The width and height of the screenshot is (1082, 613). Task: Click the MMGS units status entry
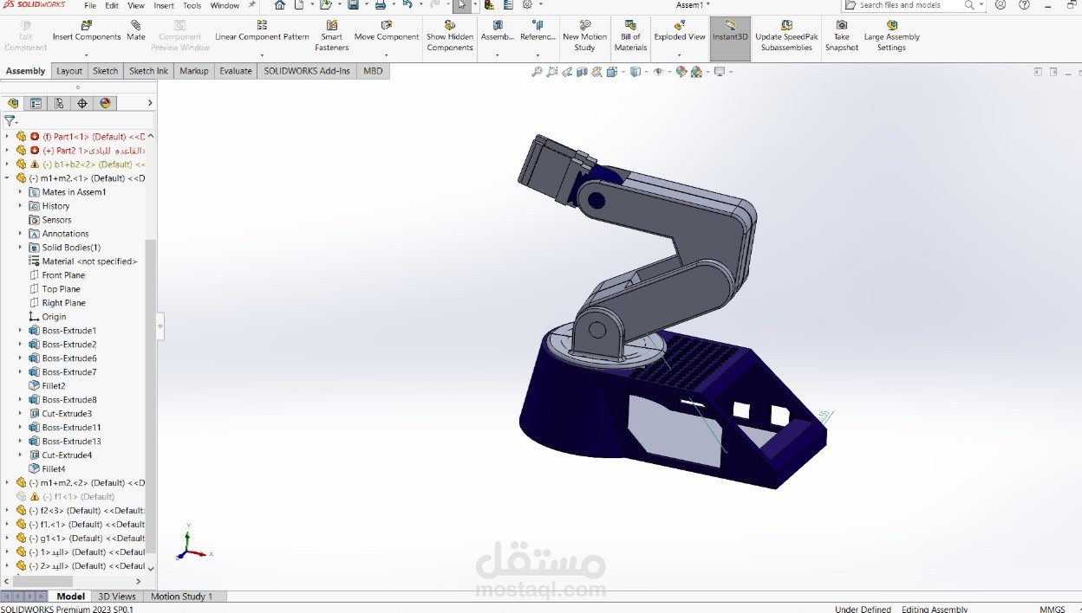1053,609
